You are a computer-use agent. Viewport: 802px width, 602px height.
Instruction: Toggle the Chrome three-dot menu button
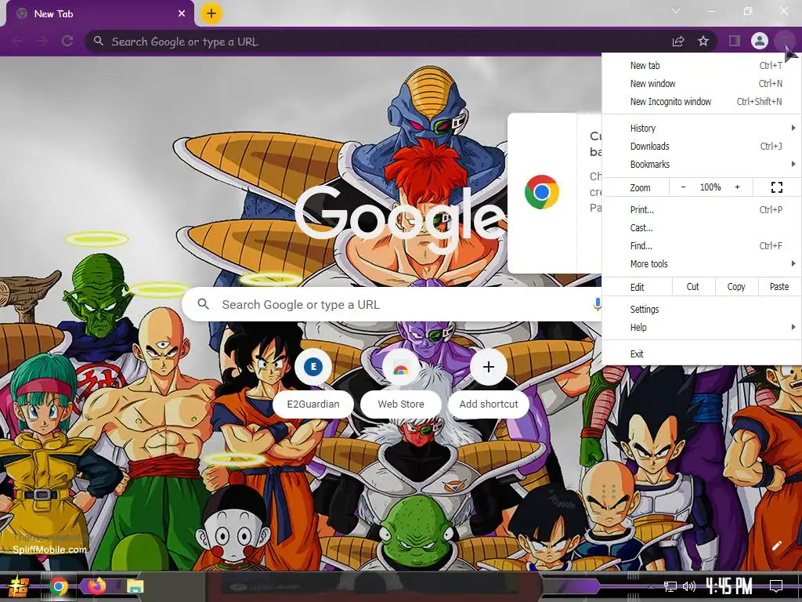tap(783, 41)
